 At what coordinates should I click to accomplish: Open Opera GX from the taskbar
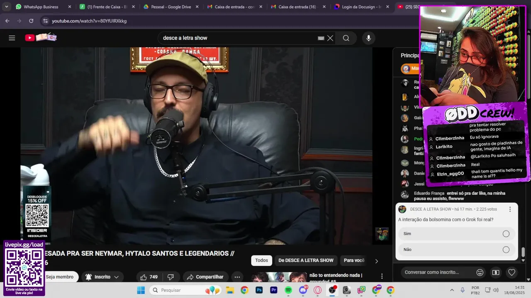tap(318, 290)
